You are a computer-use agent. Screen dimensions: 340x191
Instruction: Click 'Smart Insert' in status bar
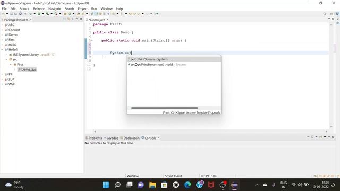173,176
